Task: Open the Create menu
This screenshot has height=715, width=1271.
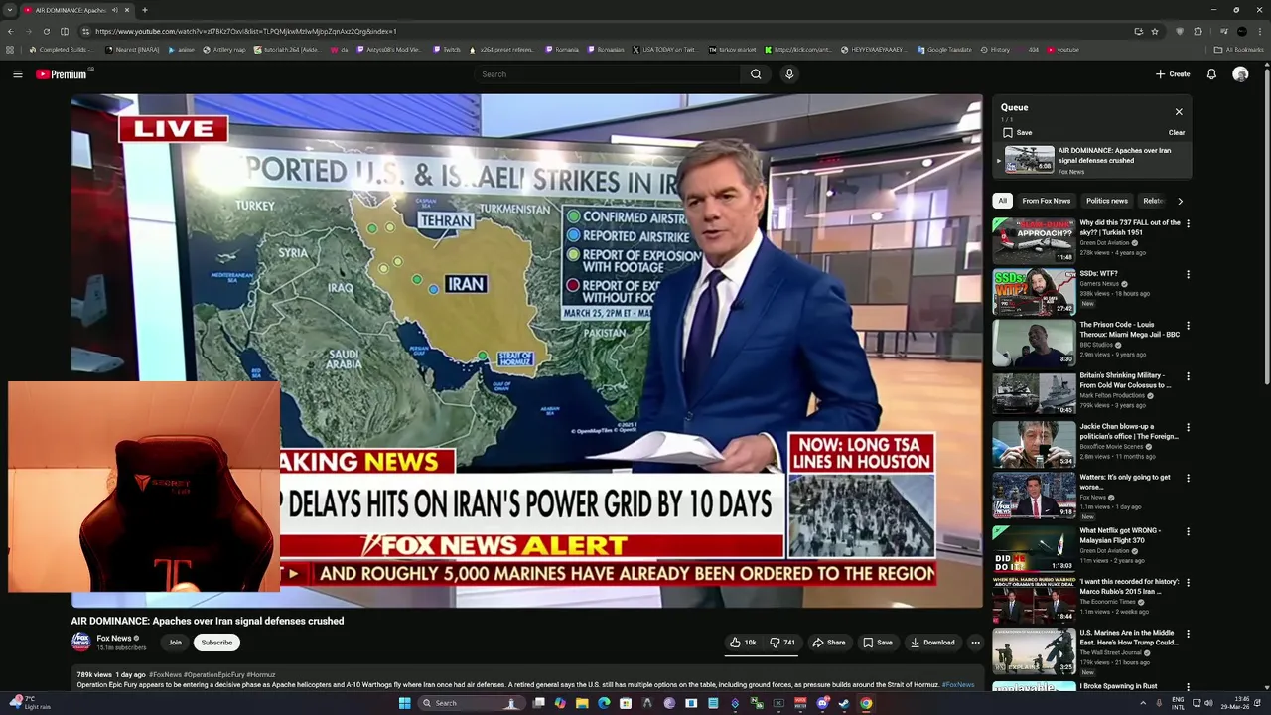Action: 1172,74
